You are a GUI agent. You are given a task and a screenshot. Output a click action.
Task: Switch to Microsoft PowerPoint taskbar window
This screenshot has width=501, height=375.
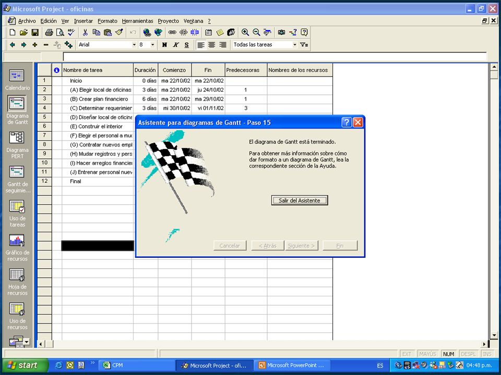pos(292,365)
